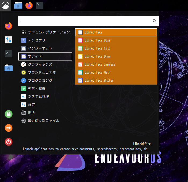Open the home folder from the top panel
188x182 pixels.
click(x=18, y=5)
